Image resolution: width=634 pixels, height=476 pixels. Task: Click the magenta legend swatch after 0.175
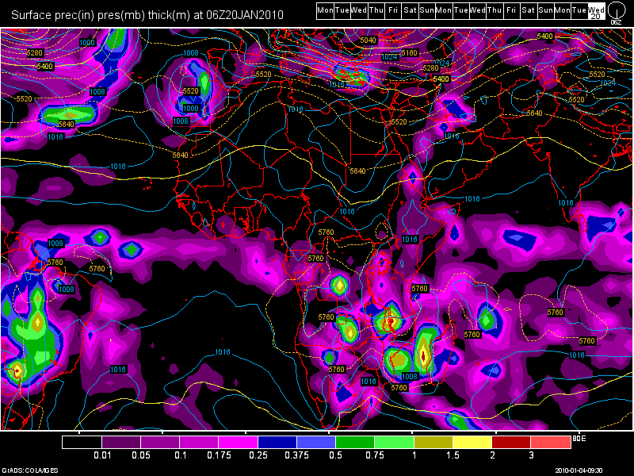point(238,441)
